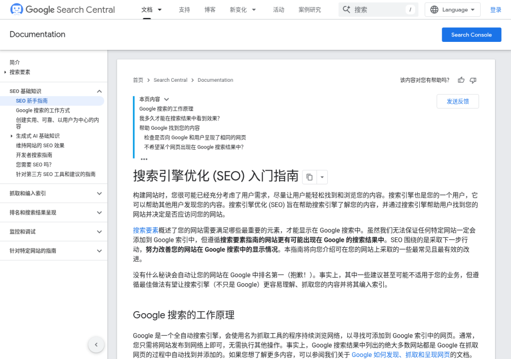Focus the 搜索 input field

378,10
